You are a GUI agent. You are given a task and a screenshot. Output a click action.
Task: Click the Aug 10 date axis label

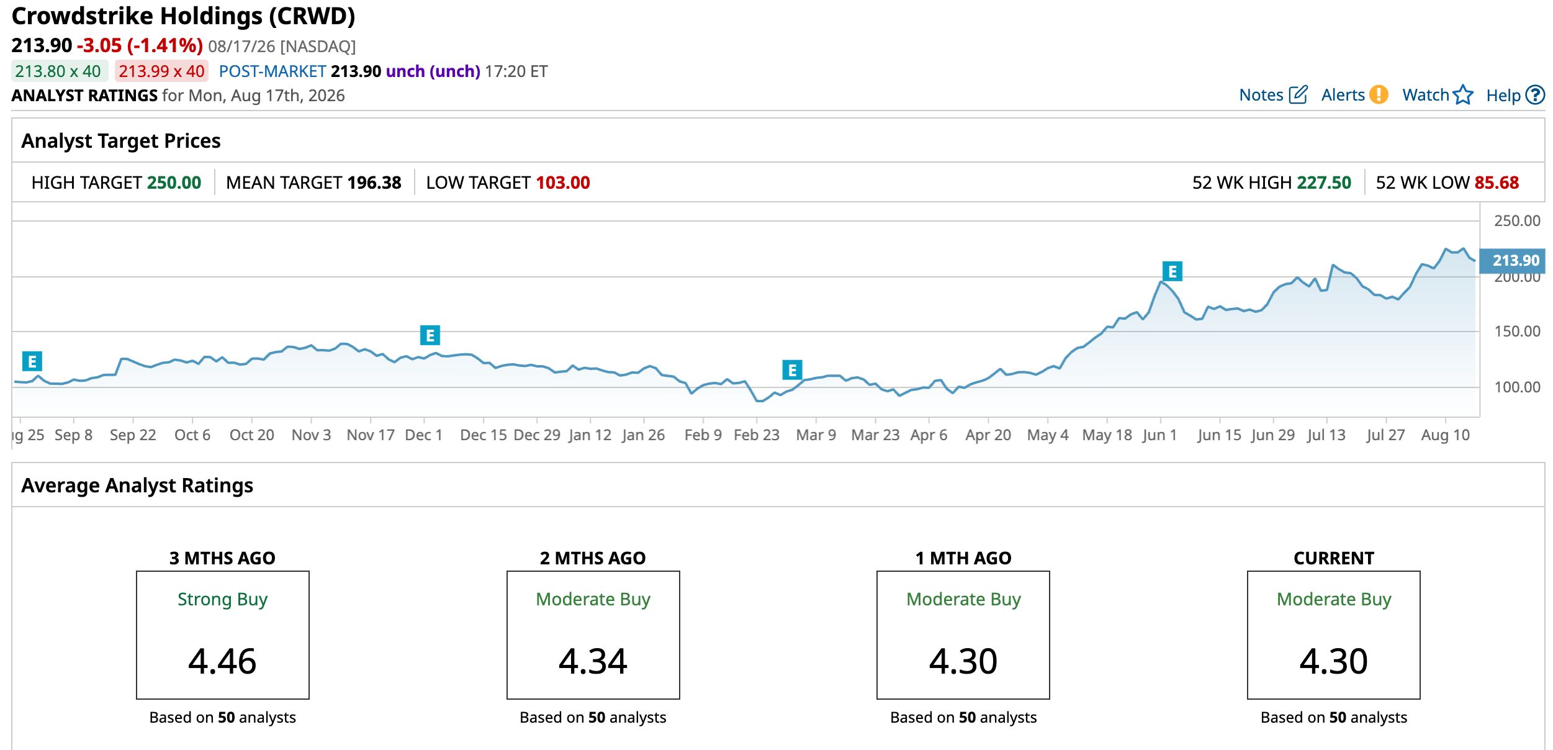(x=1446, y=435)
